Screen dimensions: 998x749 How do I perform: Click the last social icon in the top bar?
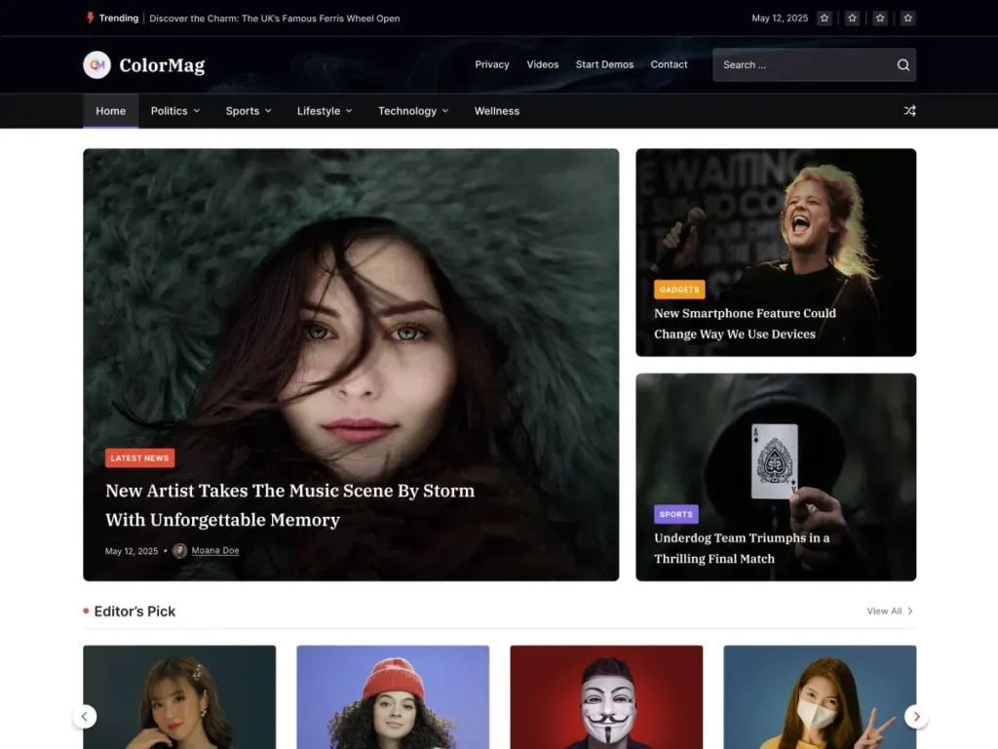click(907, 18)
